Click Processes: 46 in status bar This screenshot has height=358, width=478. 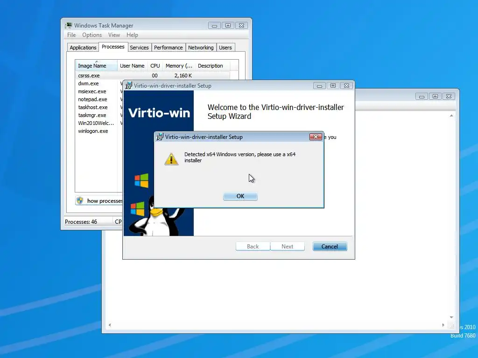tap(81, 221)
